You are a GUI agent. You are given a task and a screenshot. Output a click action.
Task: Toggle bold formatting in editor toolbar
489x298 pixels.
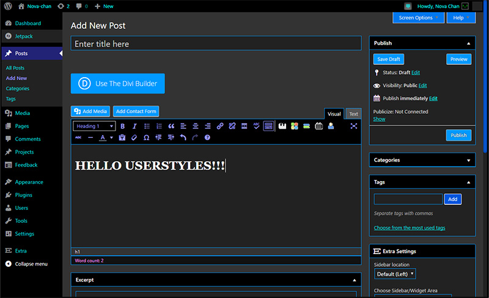point(123,126)
